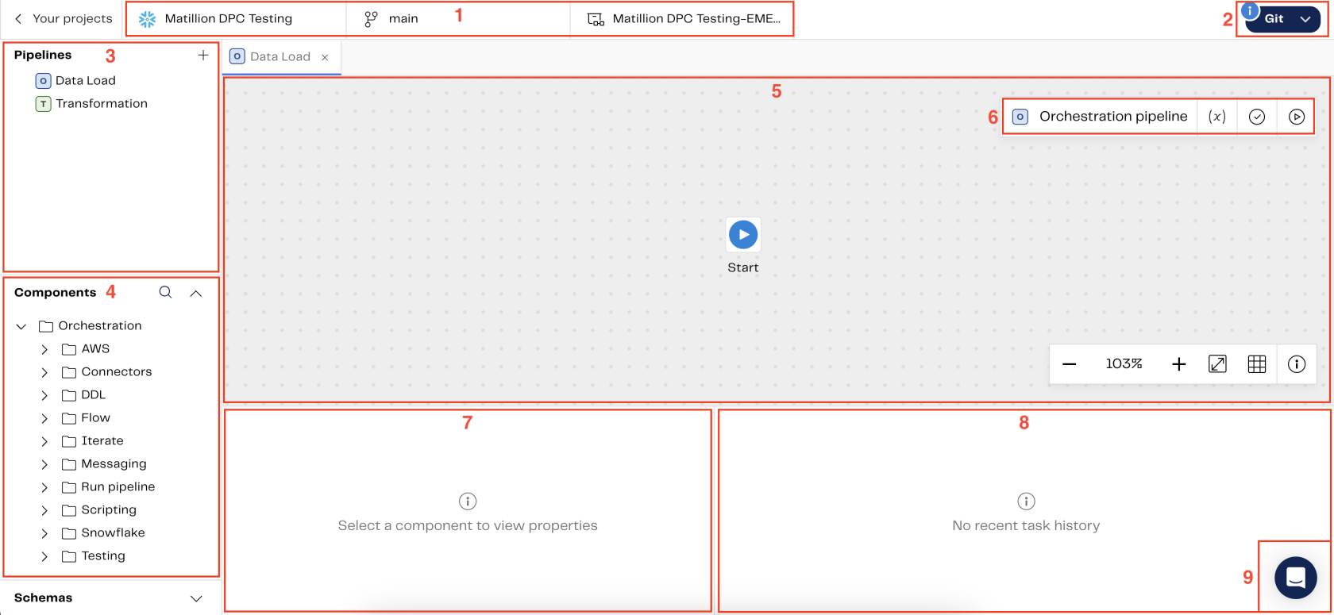
Task: Click the Orchestration folder icon
Action: coord(46,326)
